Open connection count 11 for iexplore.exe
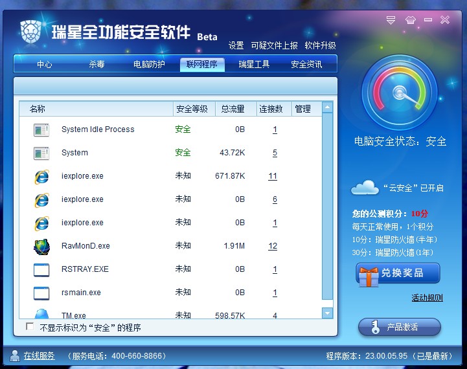467x369 pixels. tap(273, 176)
